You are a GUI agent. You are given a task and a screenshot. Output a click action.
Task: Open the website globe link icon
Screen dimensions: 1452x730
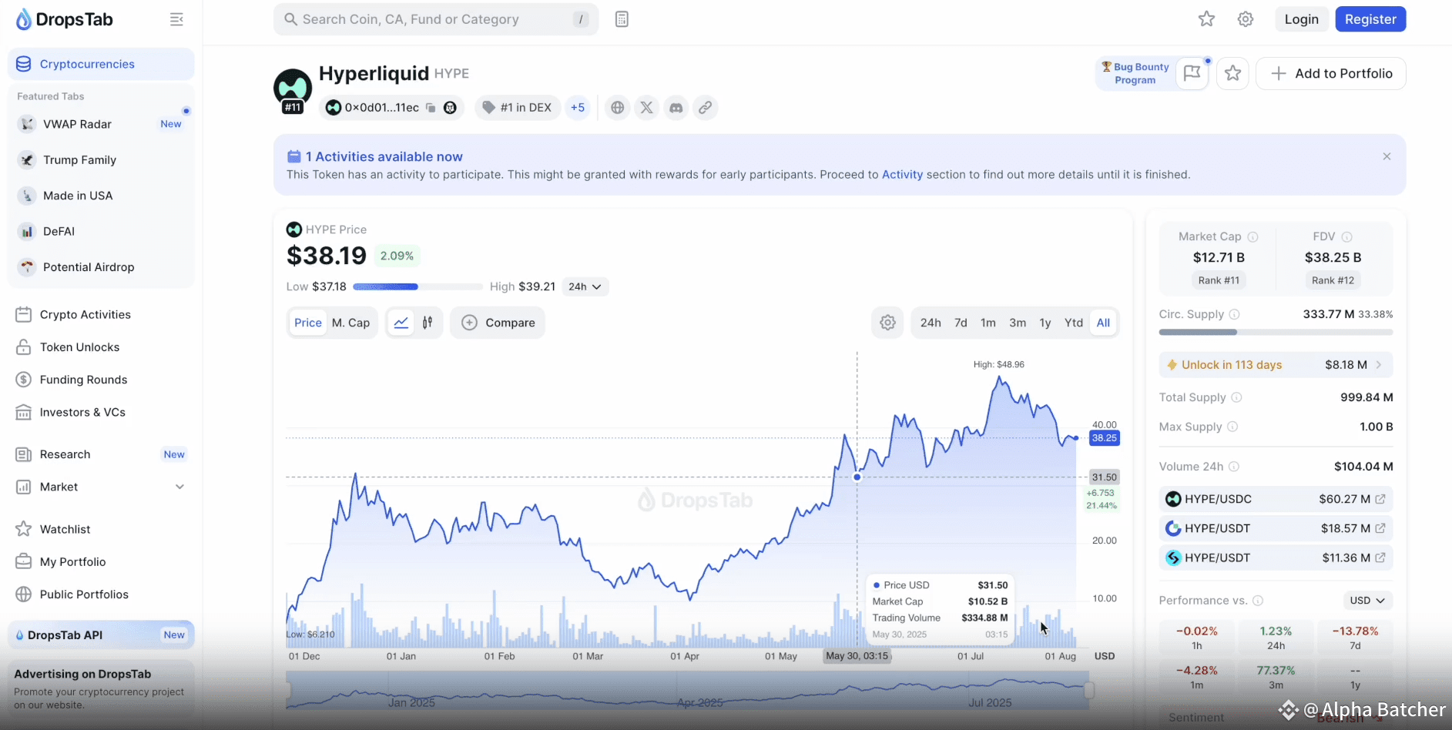point(617,108)
